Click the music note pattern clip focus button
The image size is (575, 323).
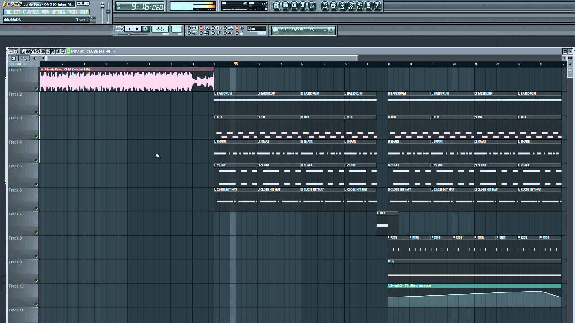[35, 58]
